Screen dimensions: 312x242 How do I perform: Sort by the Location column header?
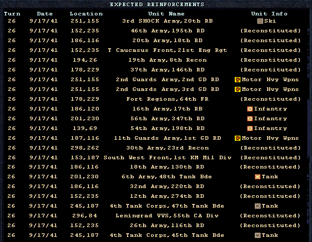(86, 14)
